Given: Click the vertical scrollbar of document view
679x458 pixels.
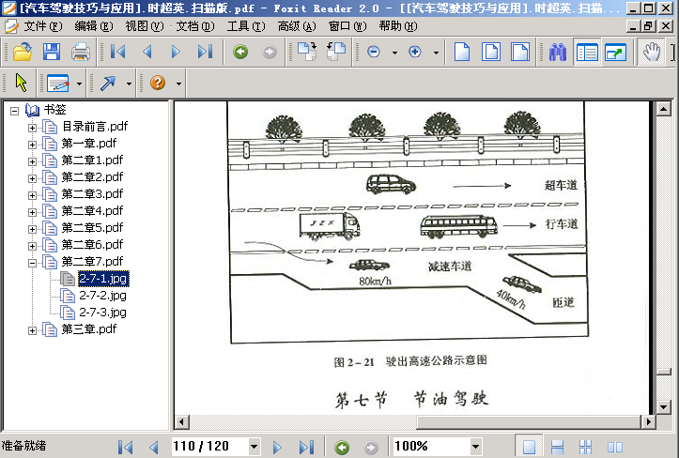Looking at the screenshot, I should click(664, 235).
